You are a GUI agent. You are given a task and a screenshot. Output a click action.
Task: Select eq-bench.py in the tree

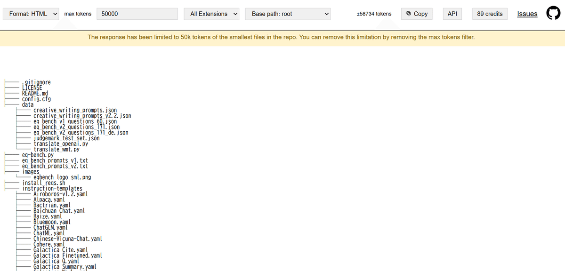38,155
